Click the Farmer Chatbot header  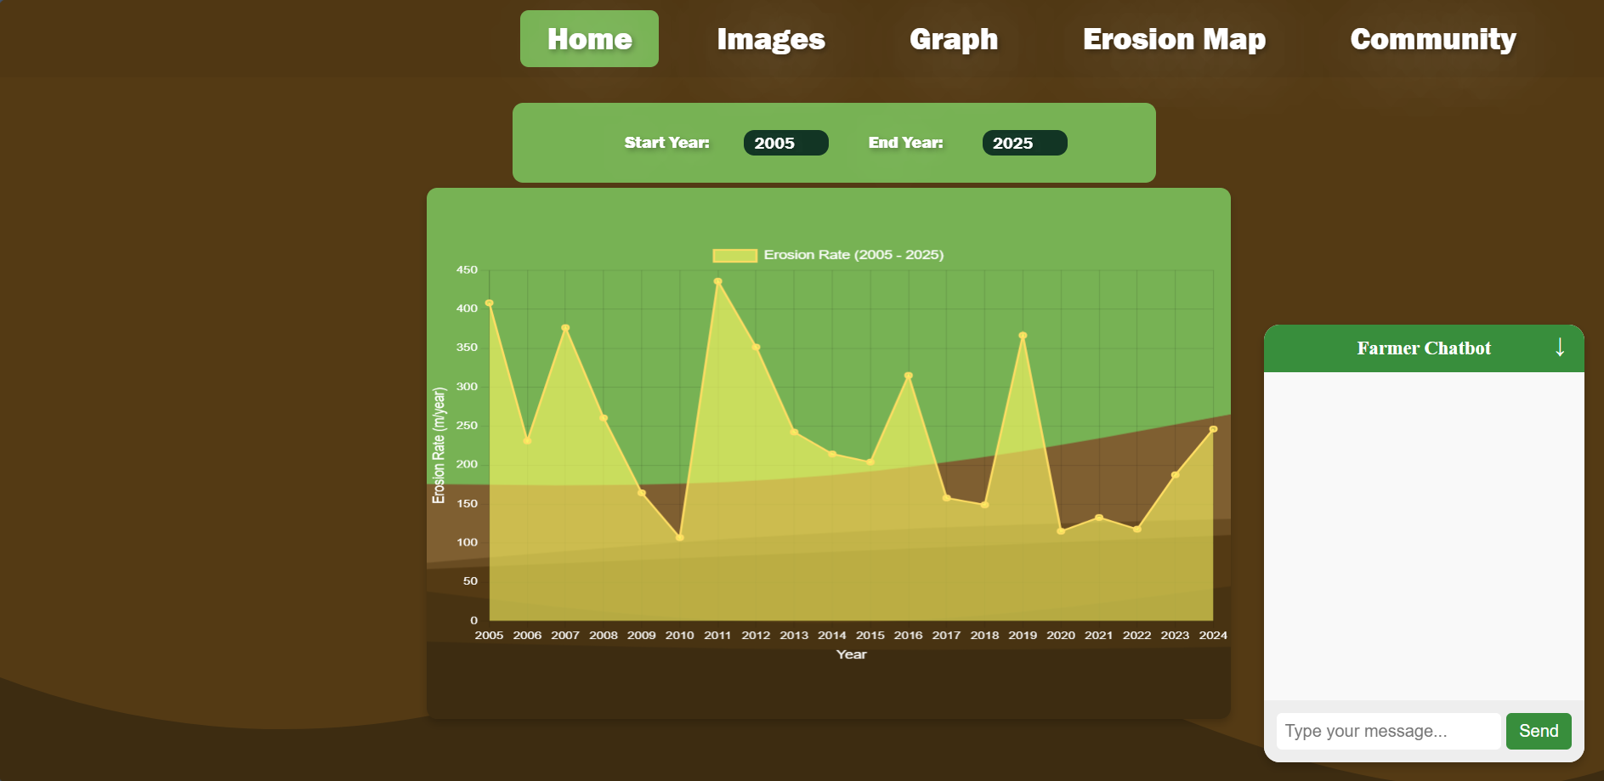[1424, 348]
